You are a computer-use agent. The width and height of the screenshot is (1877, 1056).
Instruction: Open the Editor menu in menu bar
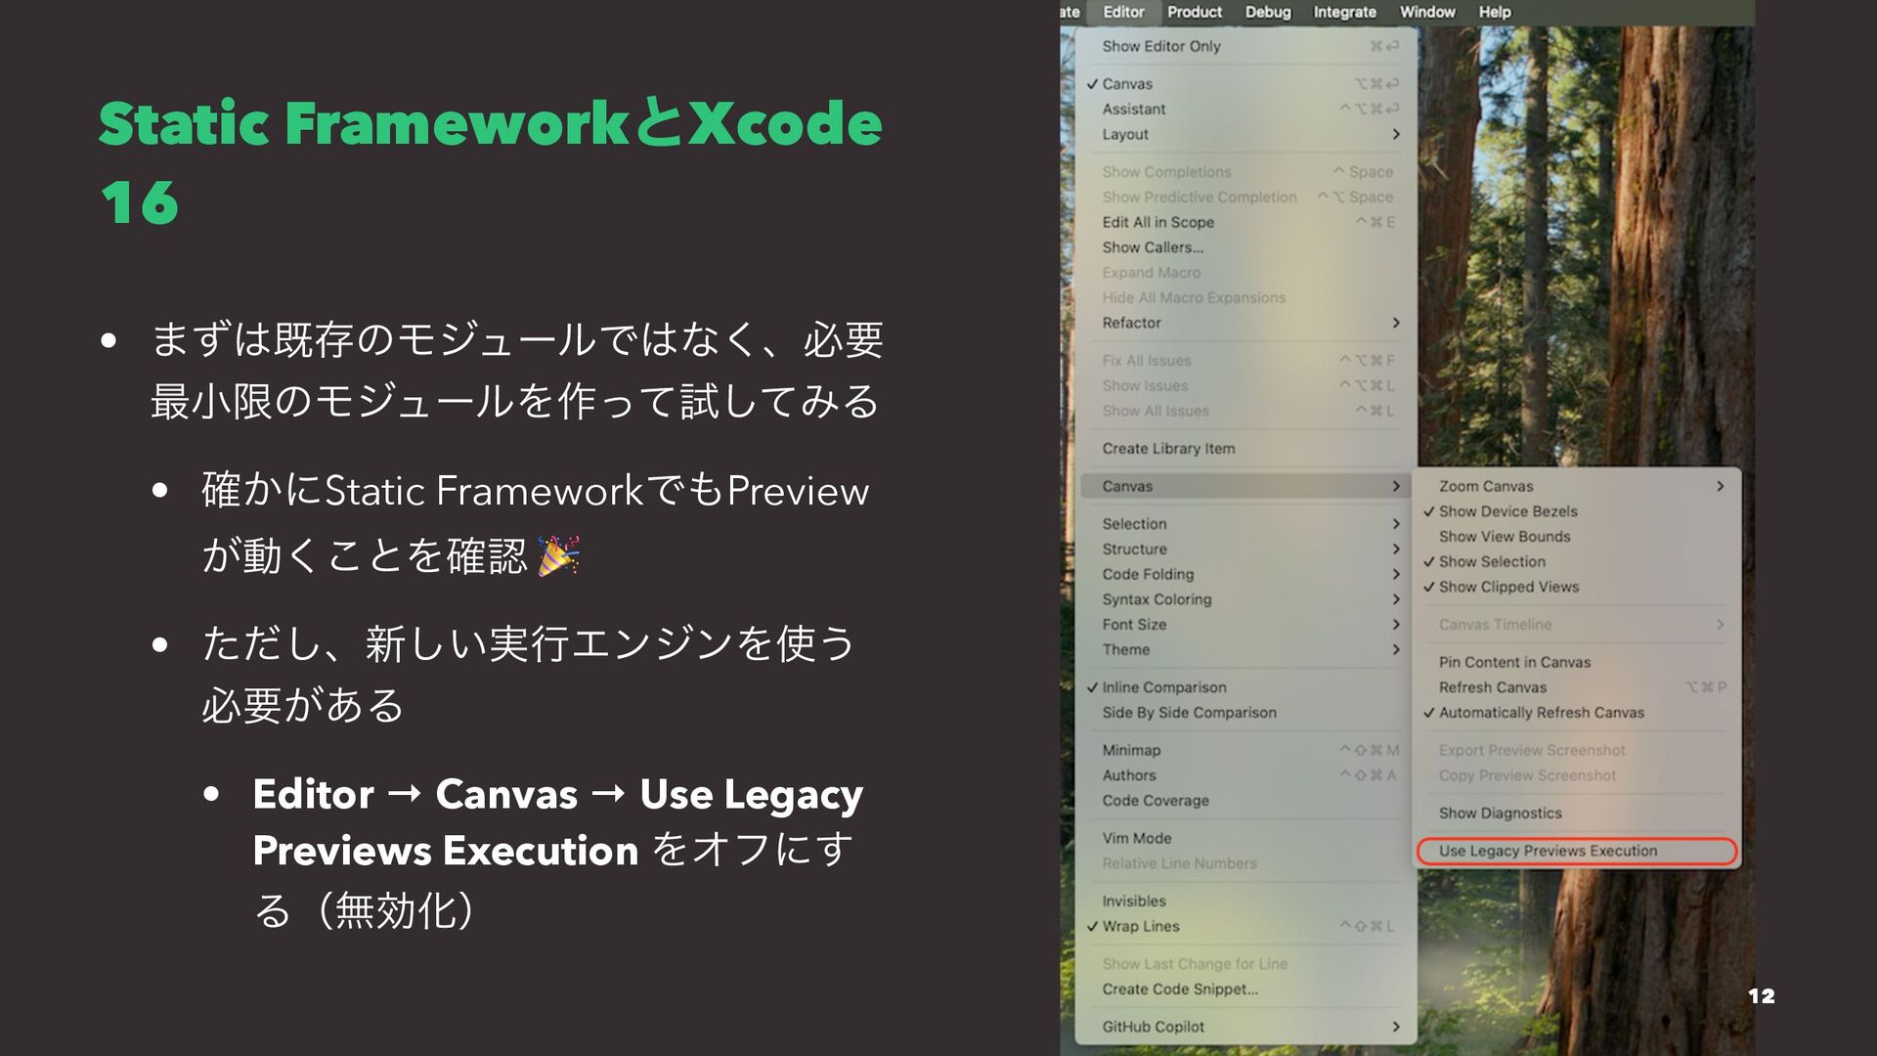click(x=1122, y=12)
